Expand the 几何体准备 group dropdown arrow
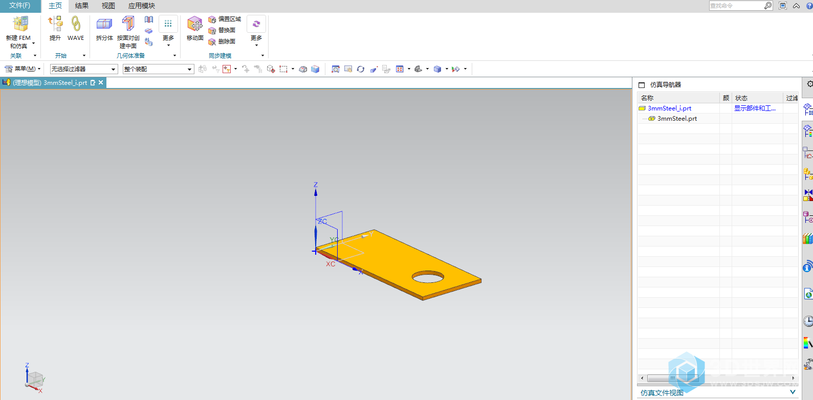Screen dimensions: 813x400 pos(174,56)
